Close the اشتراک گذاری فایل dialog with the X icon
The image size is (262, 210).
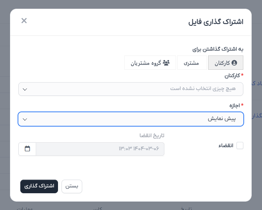pyautogui.click(x=24, y=21)
